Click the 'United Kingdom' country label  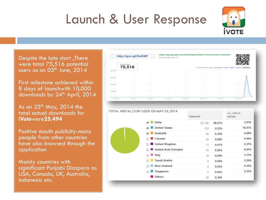click(x=165, y=144)
